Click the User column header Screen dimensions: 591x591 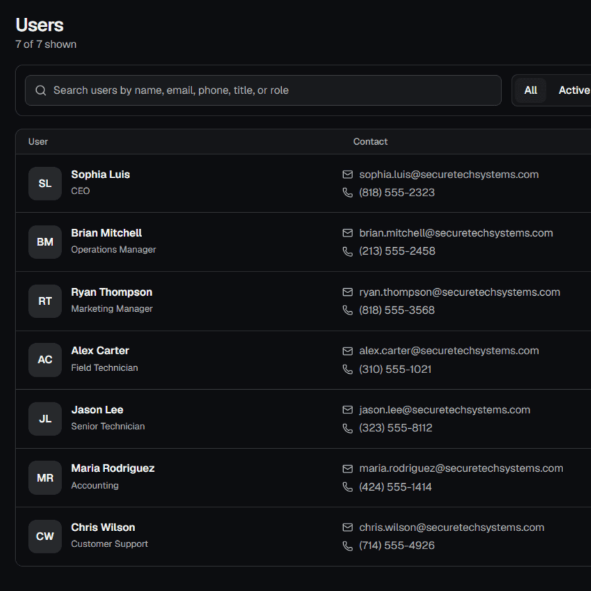click(38, 142)
